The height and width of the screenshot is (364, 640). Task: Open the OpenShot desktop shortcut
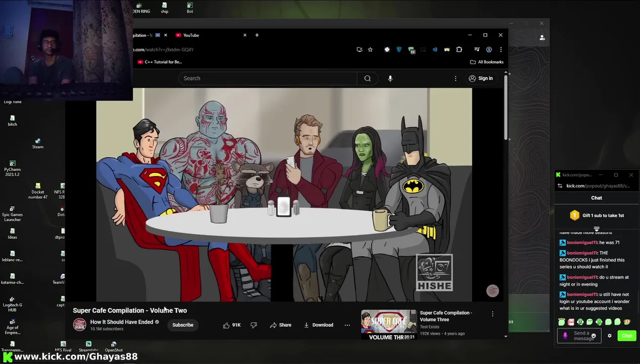[114, 347]
